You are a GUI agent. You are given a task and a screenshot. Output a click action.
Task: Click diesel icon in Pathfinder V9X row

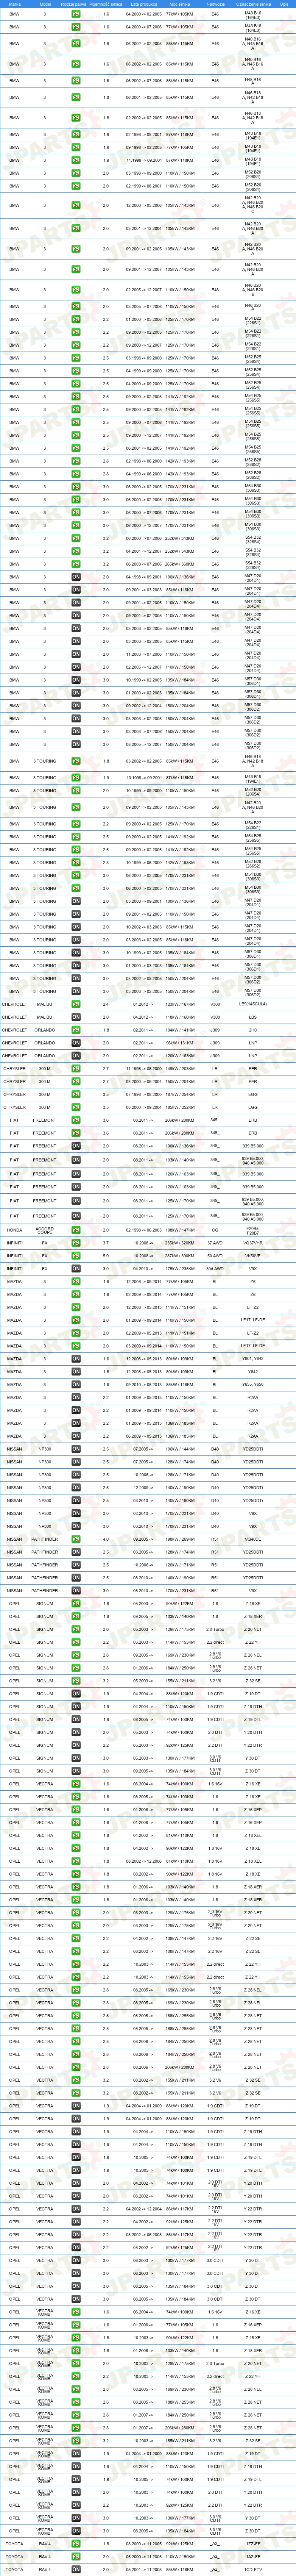click(x=76, y=1591)
